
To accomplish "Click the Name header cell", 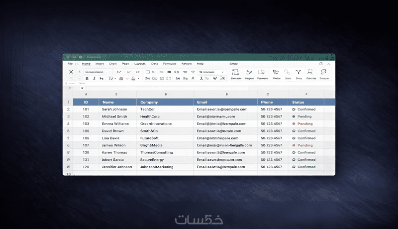I will click(x=118, y=102).
